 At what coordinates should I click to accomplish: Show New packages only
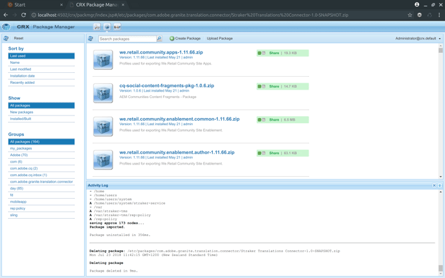tap(41, 112)
